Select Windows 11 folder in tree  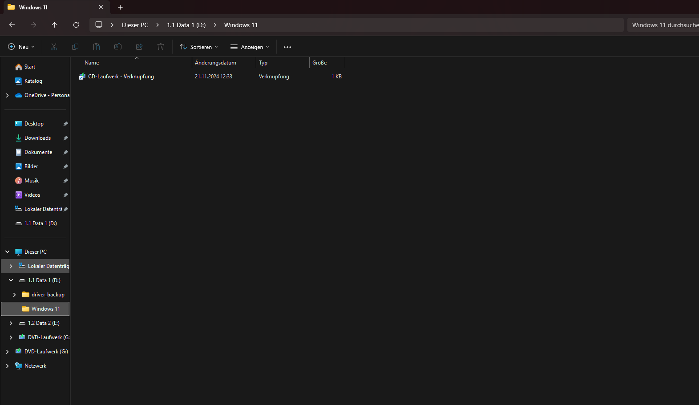(35, 309)
